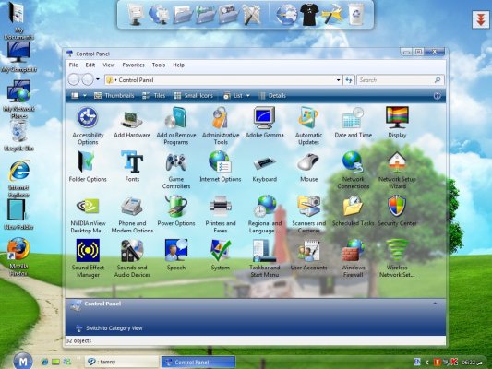
Task: Open Taskbar and Start Menu settings
Action: click(265, 258)
